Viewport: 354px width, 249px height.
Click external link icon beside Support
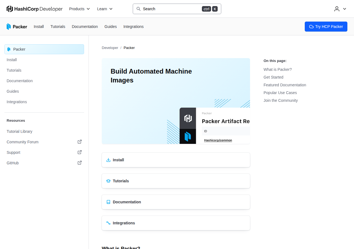80,152
